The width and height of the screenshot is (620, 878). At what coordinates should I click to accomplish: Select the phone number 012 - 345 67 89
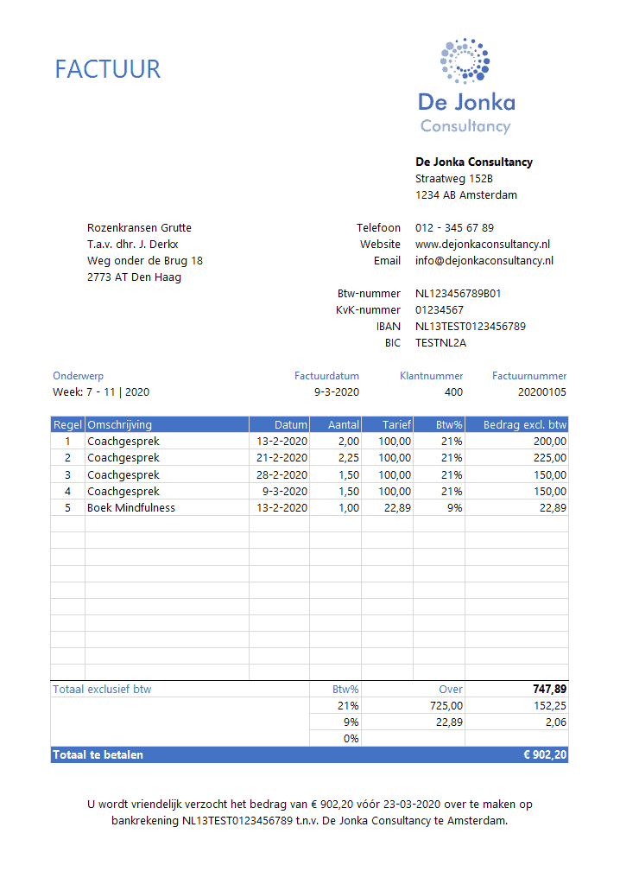[454, 228]
